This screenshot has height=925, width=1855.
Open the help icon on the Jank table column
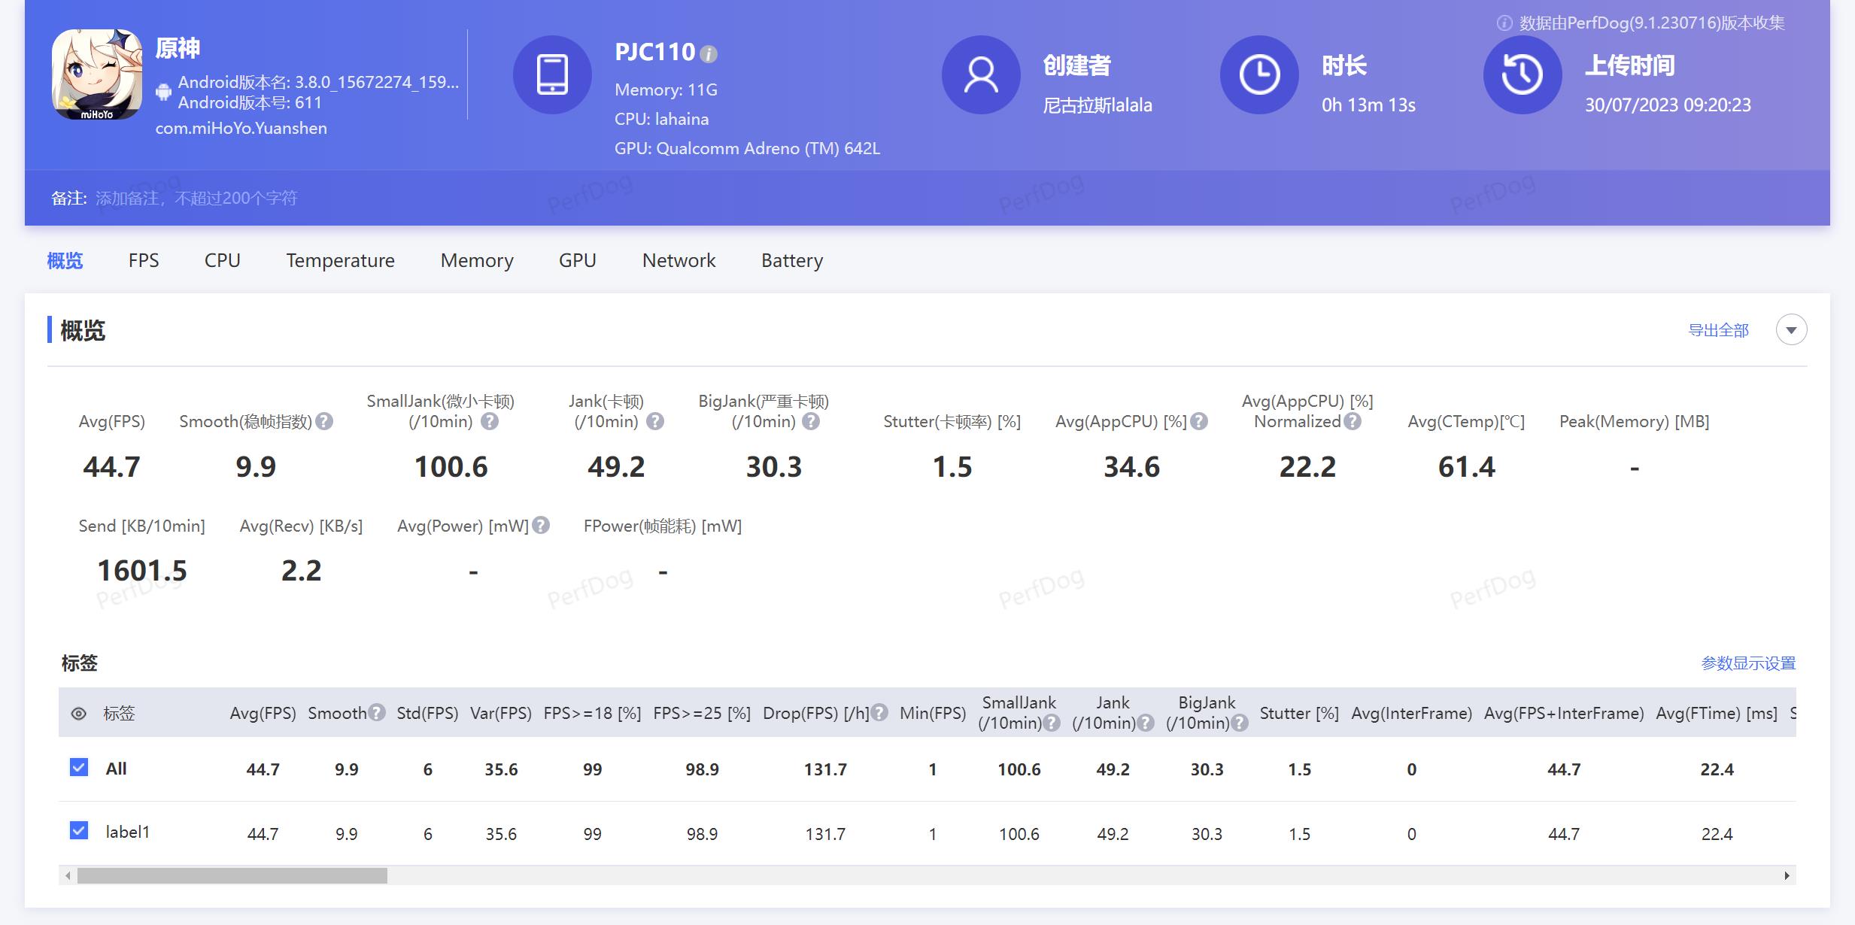pyautogui.click(x=1146, y=723)
